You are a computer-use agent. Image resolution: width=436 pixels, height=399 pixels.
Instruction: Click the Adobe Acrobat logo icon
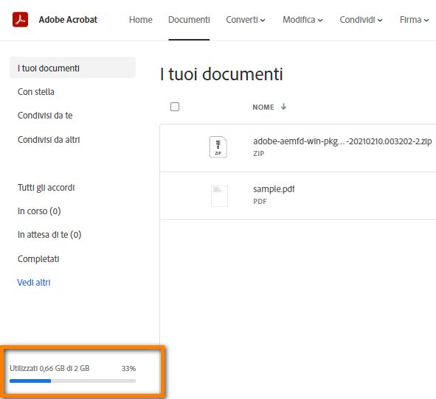(x=20, y=19)
